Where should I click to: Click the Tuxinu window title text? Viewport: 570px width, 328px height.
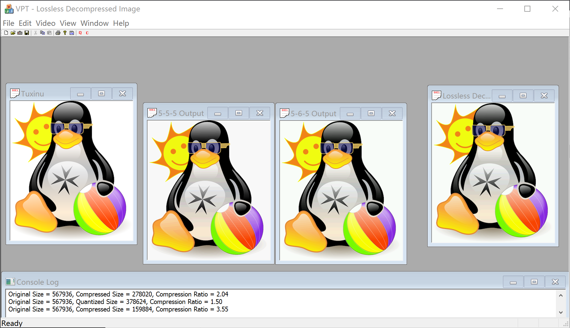pyautogui.click(x=32, y=94)
